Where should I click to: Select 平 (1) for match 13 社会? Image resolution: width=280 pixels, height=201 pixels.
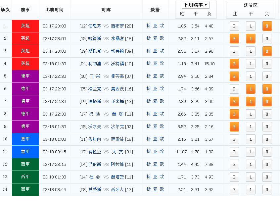tap(251, 177)
